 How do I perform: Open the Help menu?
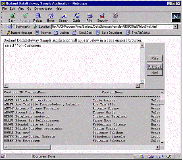(x=58, y=9)
